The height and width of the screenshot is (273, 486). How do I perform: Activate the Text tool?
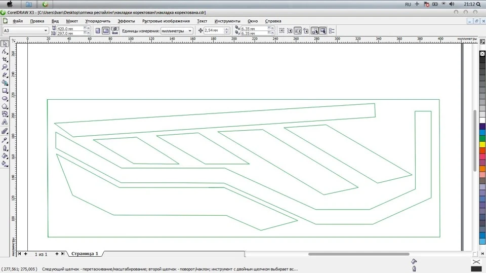5,122
